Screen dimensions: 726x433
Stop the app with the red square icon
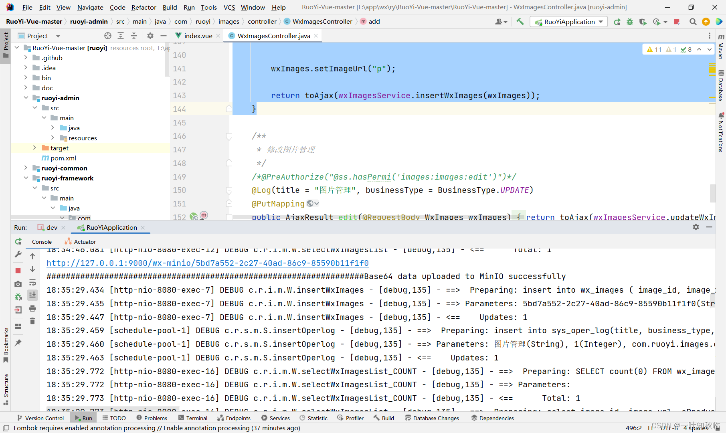click(18, 270)
